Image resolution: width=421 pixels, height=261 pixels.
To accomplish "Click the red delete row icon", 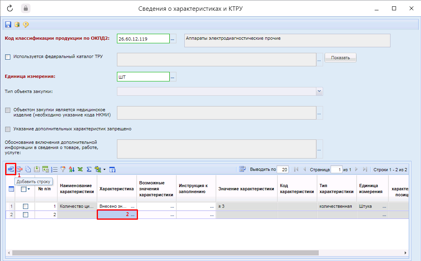I will click(19, 169).
